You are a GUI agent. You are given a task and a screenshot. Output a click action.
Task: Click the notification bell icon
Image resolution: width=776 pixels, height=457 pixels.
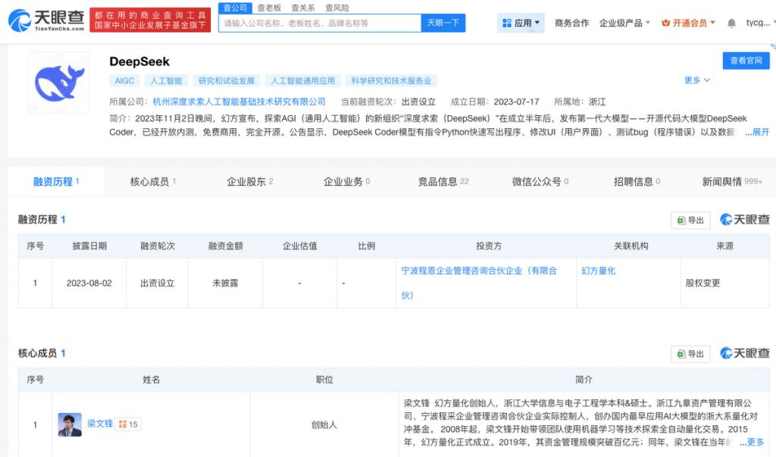click(x=731, y=23)
